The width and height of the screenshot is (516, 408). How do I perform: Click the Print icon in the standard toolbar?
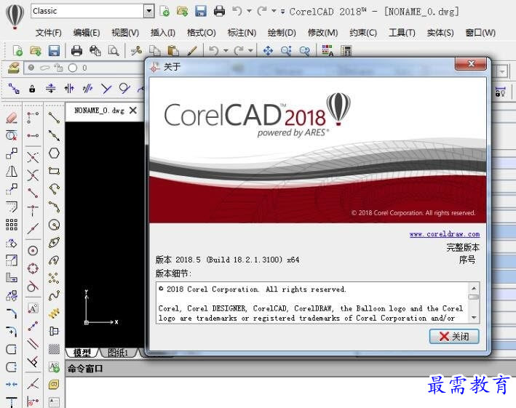(76, 51)
